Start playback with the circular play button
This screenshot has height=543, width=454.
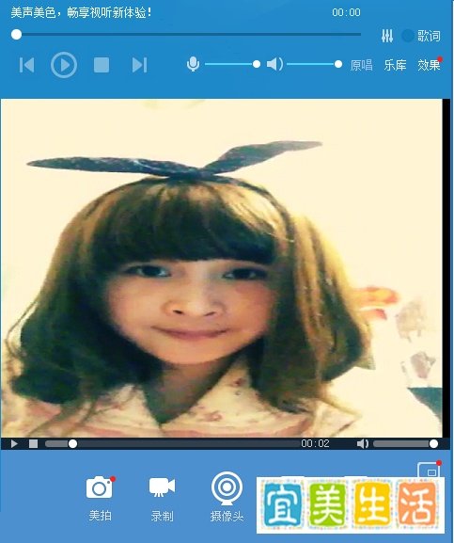64,65
